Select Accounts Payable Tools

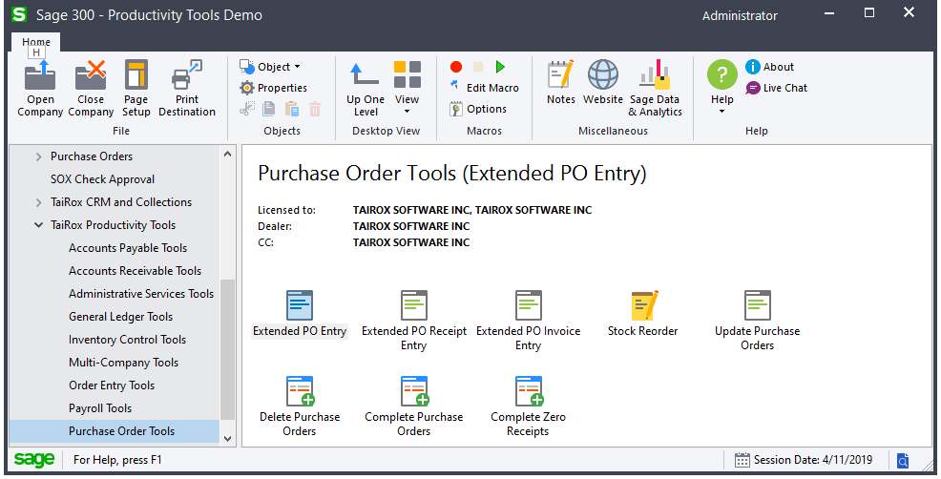(128, 247)
